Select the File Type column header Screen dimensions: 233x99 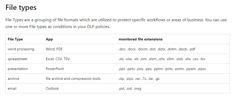(x=15, y=39)
